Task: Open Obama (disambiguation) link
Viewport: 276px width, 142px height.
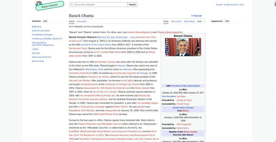Action: click(x=170, y=32)
